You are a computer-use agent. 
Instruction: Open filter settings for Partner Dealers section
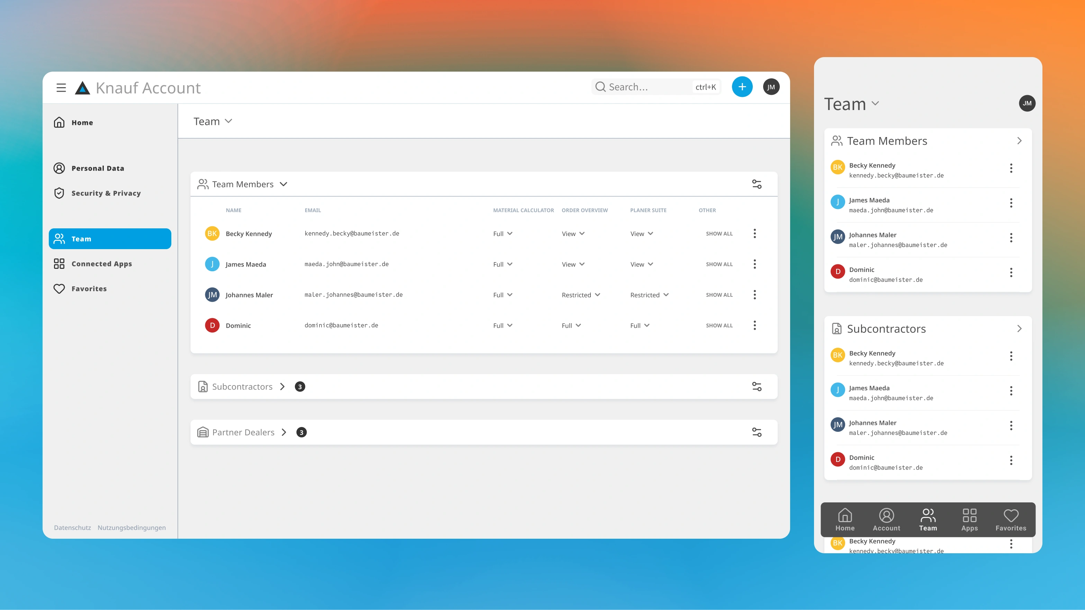point(757,433)
